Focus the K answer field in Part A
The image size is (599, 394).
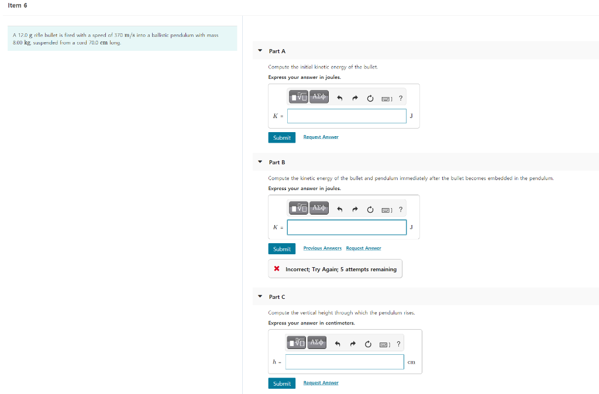tap(347, 116)
